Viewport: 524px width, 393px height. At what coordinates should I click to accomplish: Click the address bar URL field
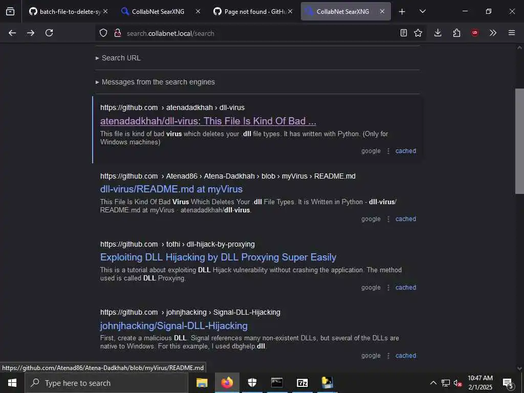(x=260, y=33)
